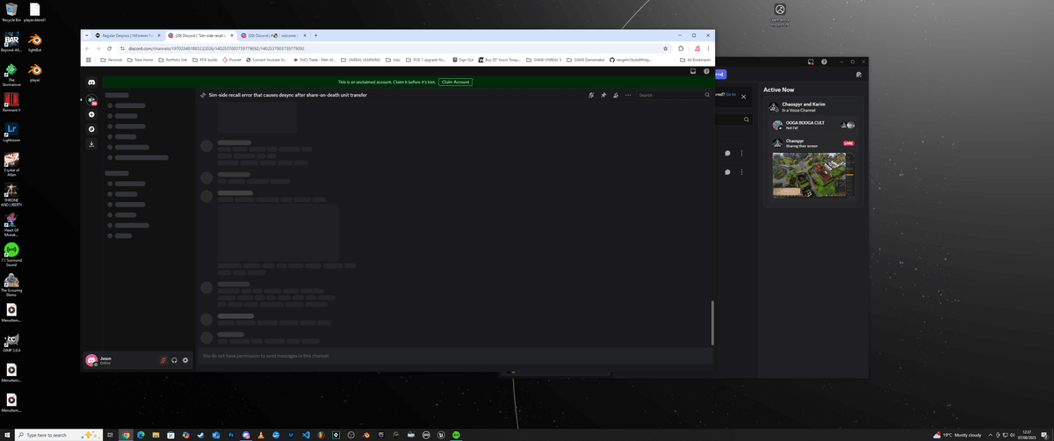
Task: Bookmark this page with star icon
Action: pyautogui.click(x=665, y=48)
